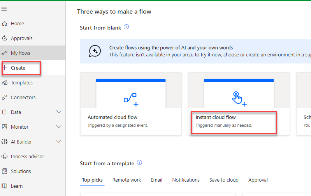Click the Instant cloud flow hand icon

(x=239, y=99)
